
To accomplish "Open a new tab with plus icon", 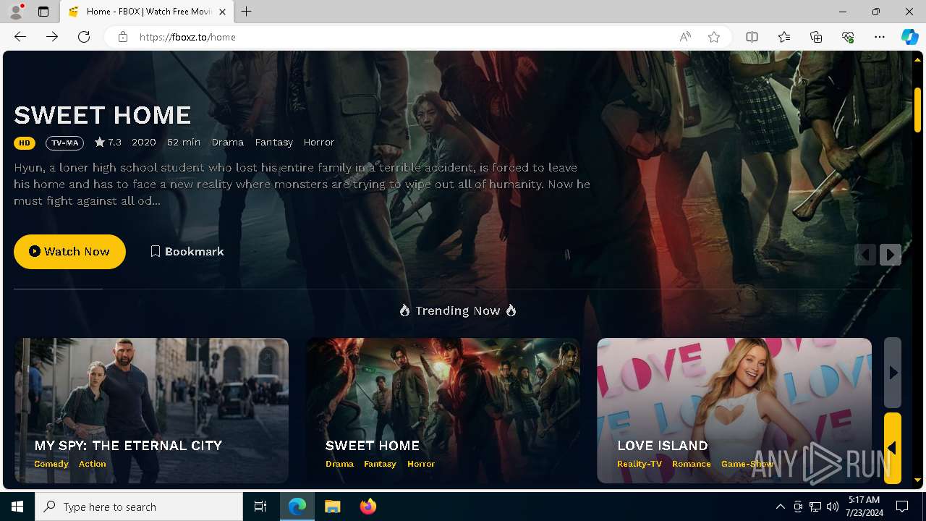I will pyautogui.click(x=247, y=12).
